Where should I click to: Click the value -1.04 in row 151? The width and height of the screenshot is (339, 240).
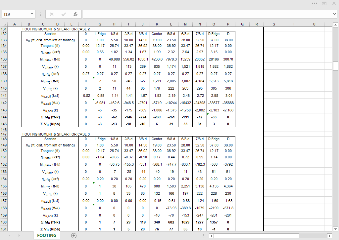pyautogui.click(x=100, y=157)
